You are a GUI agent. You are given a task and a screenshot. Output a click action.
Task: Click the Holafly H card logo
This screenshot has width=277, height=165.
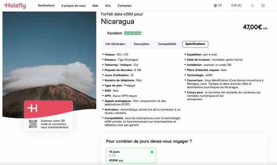[32, 108]
